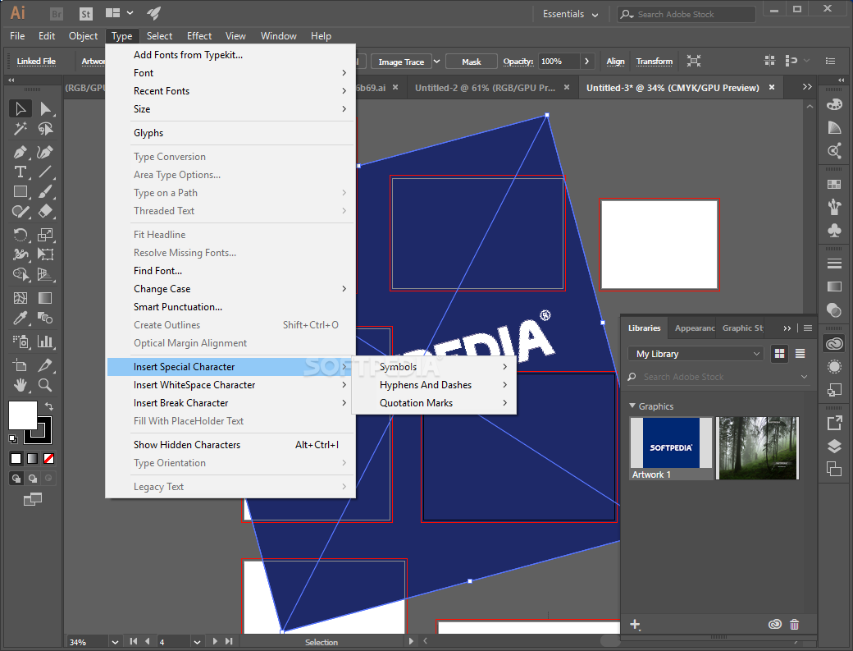The image size is (853, 651).
Task: Select the Type tool
Action: [21, 172]
